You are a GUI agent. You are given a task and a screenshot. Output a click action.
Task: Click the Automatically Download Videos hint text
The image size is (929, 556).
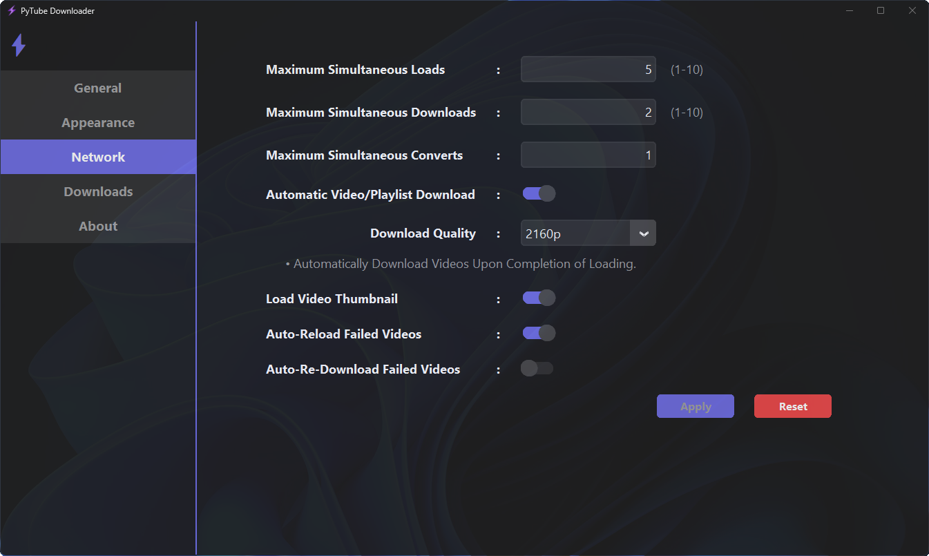tap(461, 264)
